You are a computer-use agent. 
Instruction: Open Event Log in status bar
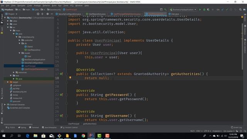pyautogui.click(x=236, y=127)
